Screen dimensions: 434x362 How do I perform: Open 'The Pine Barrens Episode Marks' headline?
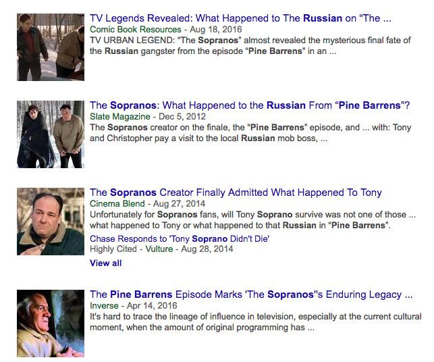[x=251, y=295]
